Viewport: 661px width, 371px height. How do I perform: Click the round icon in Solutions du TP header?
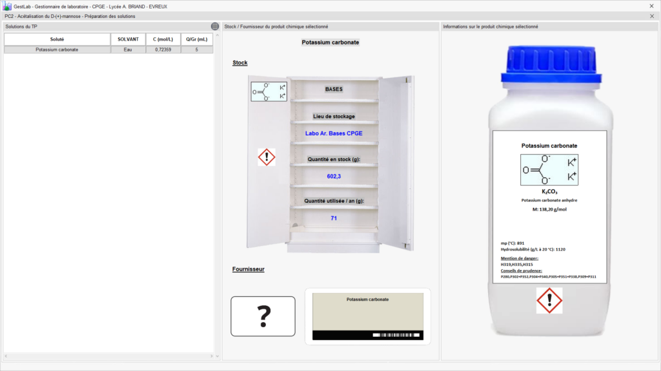[x=215, y=26]
